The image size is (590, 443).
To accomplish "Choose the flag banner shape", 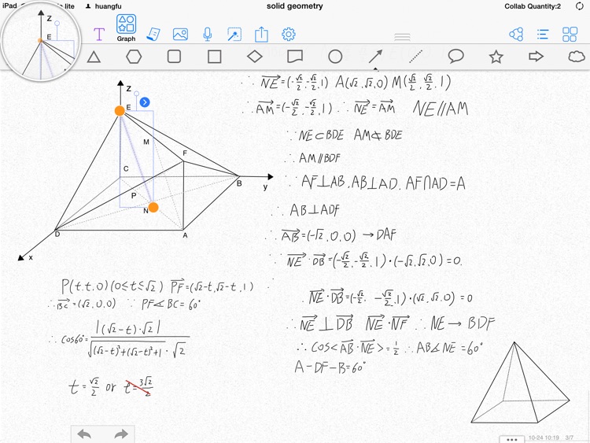I will coord(295,57).
